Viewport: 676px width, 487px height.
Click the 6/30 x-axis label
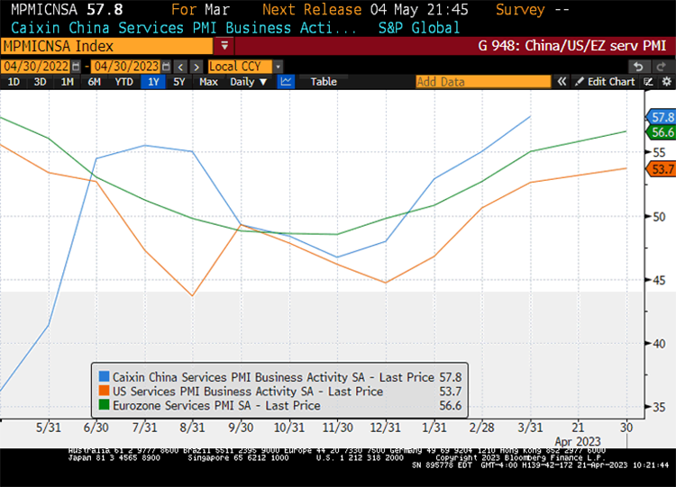point(96,428)
